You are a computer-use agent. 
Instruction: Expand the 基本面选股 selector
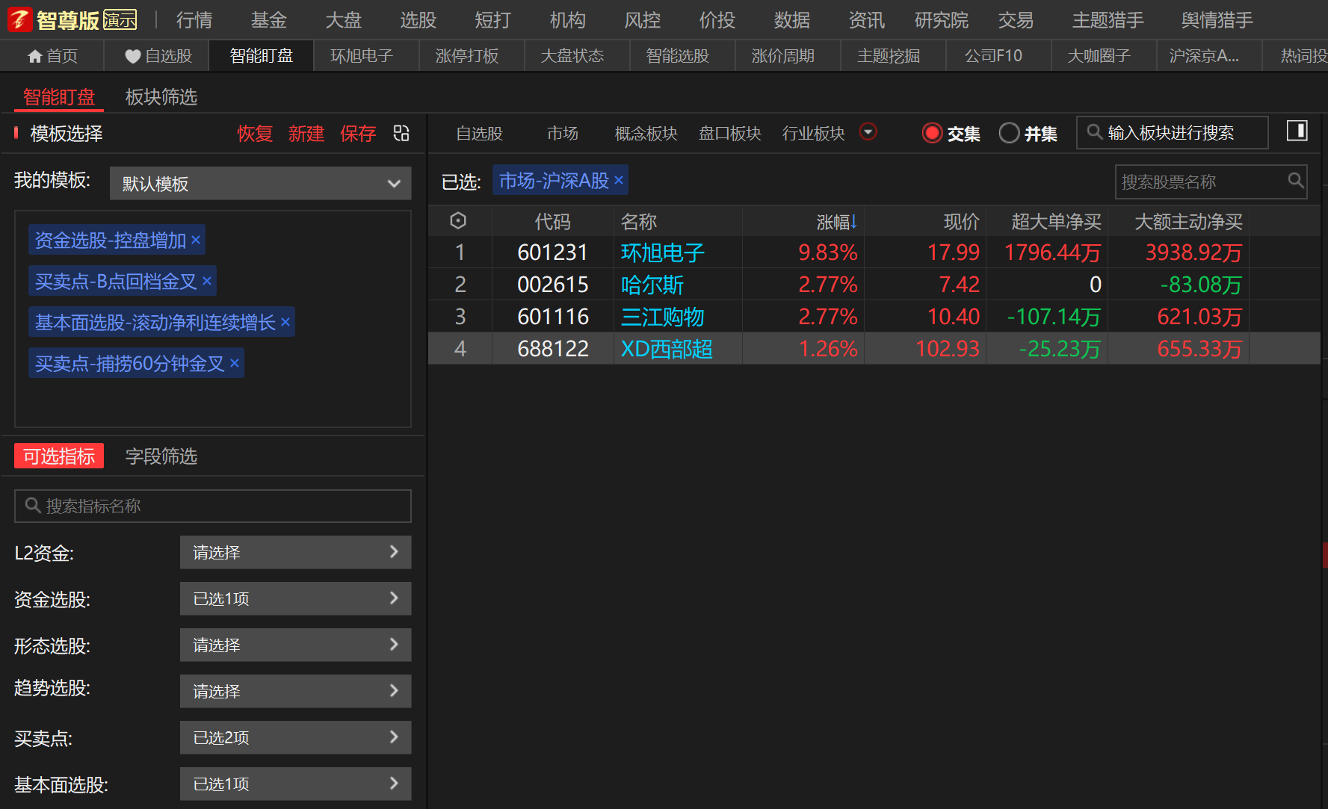(x=295, y=784)
